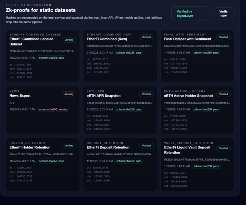Click the ETHERFI_COMBINED_RAW identifier label
Image resolution: width=246 pixels, height=205 pixels.
pyautogui.click(x=109, y=35)
